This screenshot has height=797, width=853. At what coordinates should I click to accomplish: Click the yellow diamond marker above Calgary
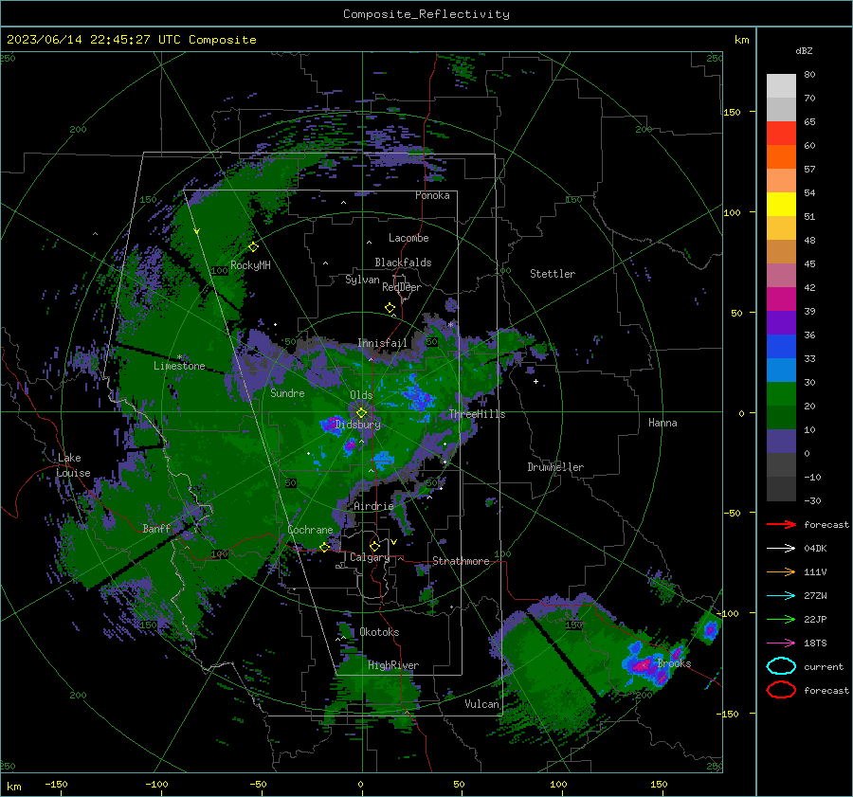pyautogui.click(x=374, y=546)
